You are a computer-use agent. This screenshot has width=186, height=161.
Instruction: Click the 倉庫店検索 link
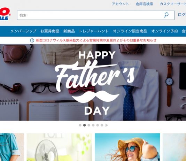[144, 4]
